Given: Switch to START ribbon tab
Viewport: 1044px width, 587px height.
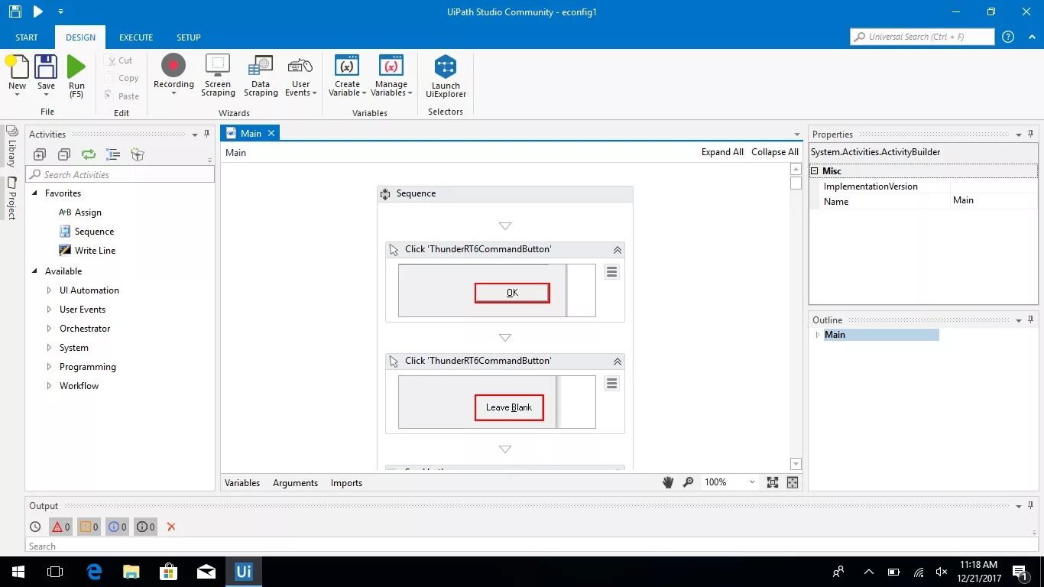Looking at the screenshot, I should pos(27,37).
